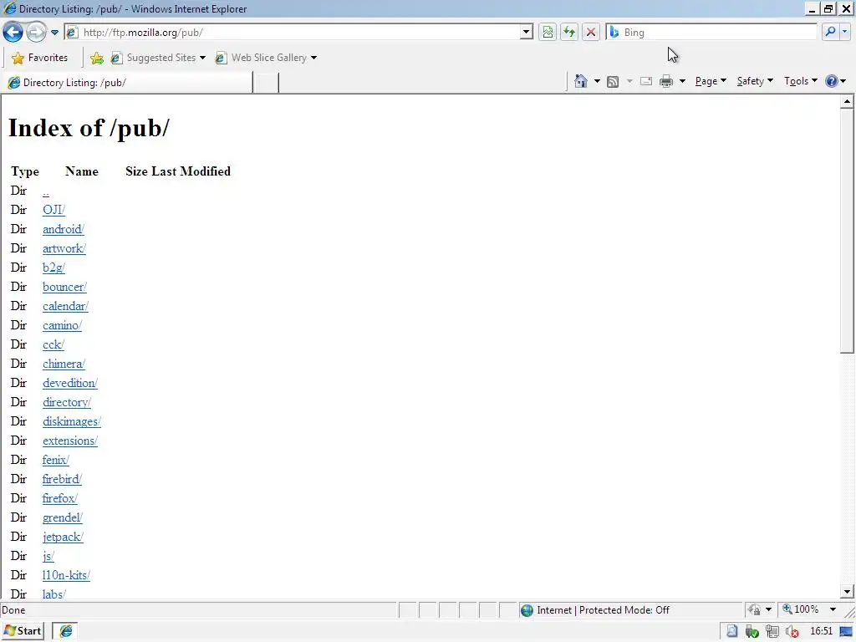
Task: Open Web Slice Gallery link
Action: pyautogui.click(x=265, y=58)
